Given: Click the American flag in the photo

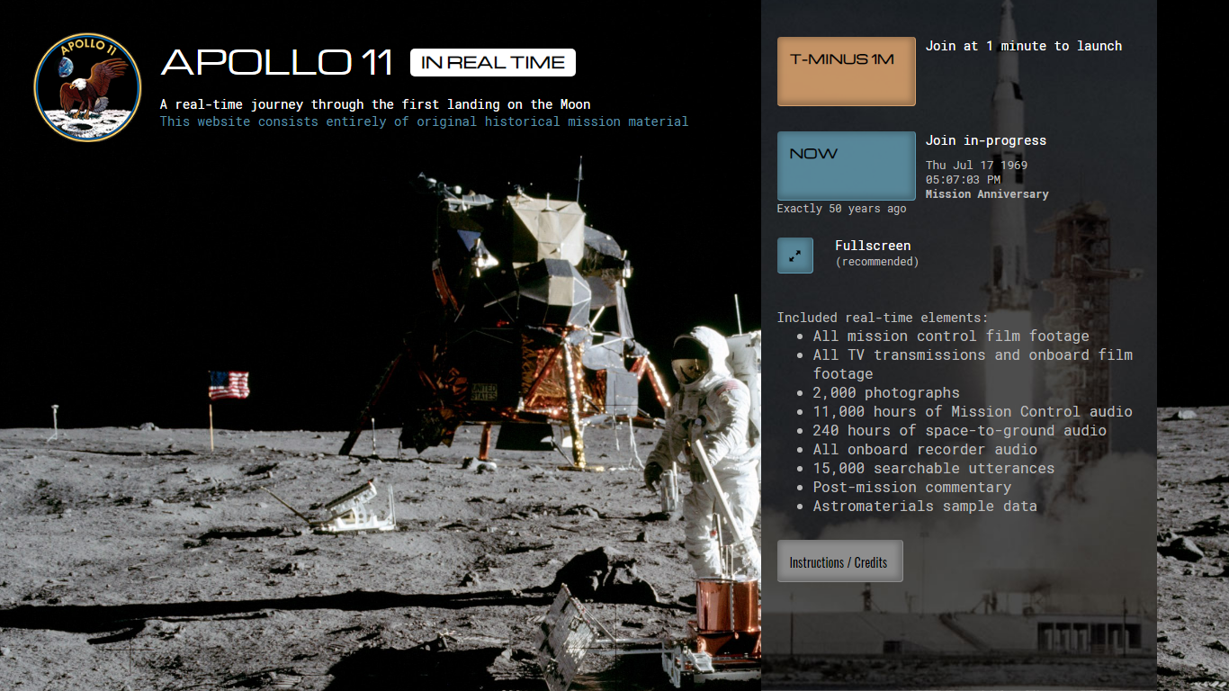Looking at the screenshot, I should (x=229, y=385).
